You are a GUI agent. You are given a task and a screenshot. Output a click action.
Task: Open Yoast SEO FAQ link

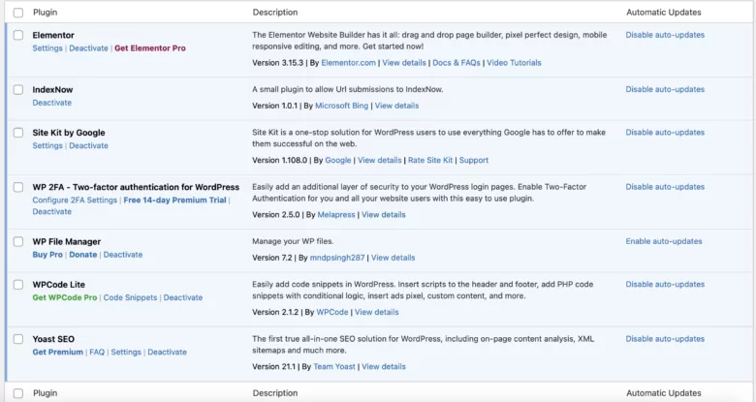pos(97,353)
